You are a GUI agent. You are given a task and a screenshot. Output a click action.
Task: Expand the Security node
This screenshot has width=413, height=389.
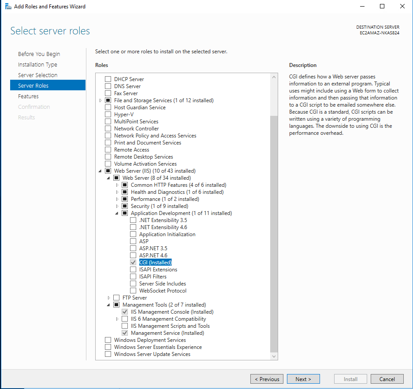pyautogui.click(x=117, y=206)
